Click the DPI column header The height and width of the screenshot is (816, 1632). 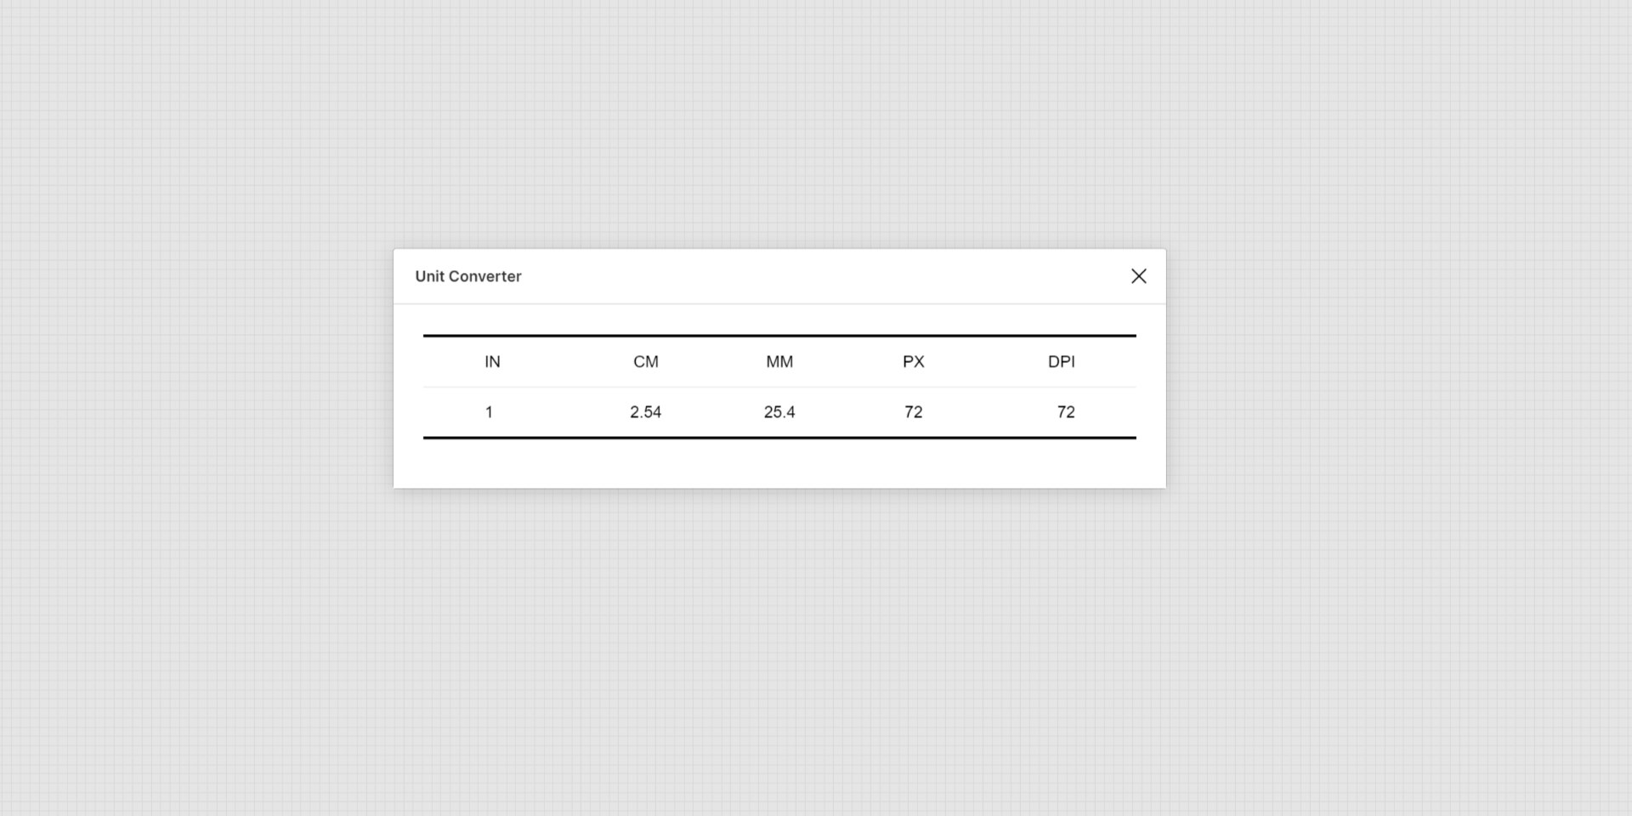[x=1062, y=362]
